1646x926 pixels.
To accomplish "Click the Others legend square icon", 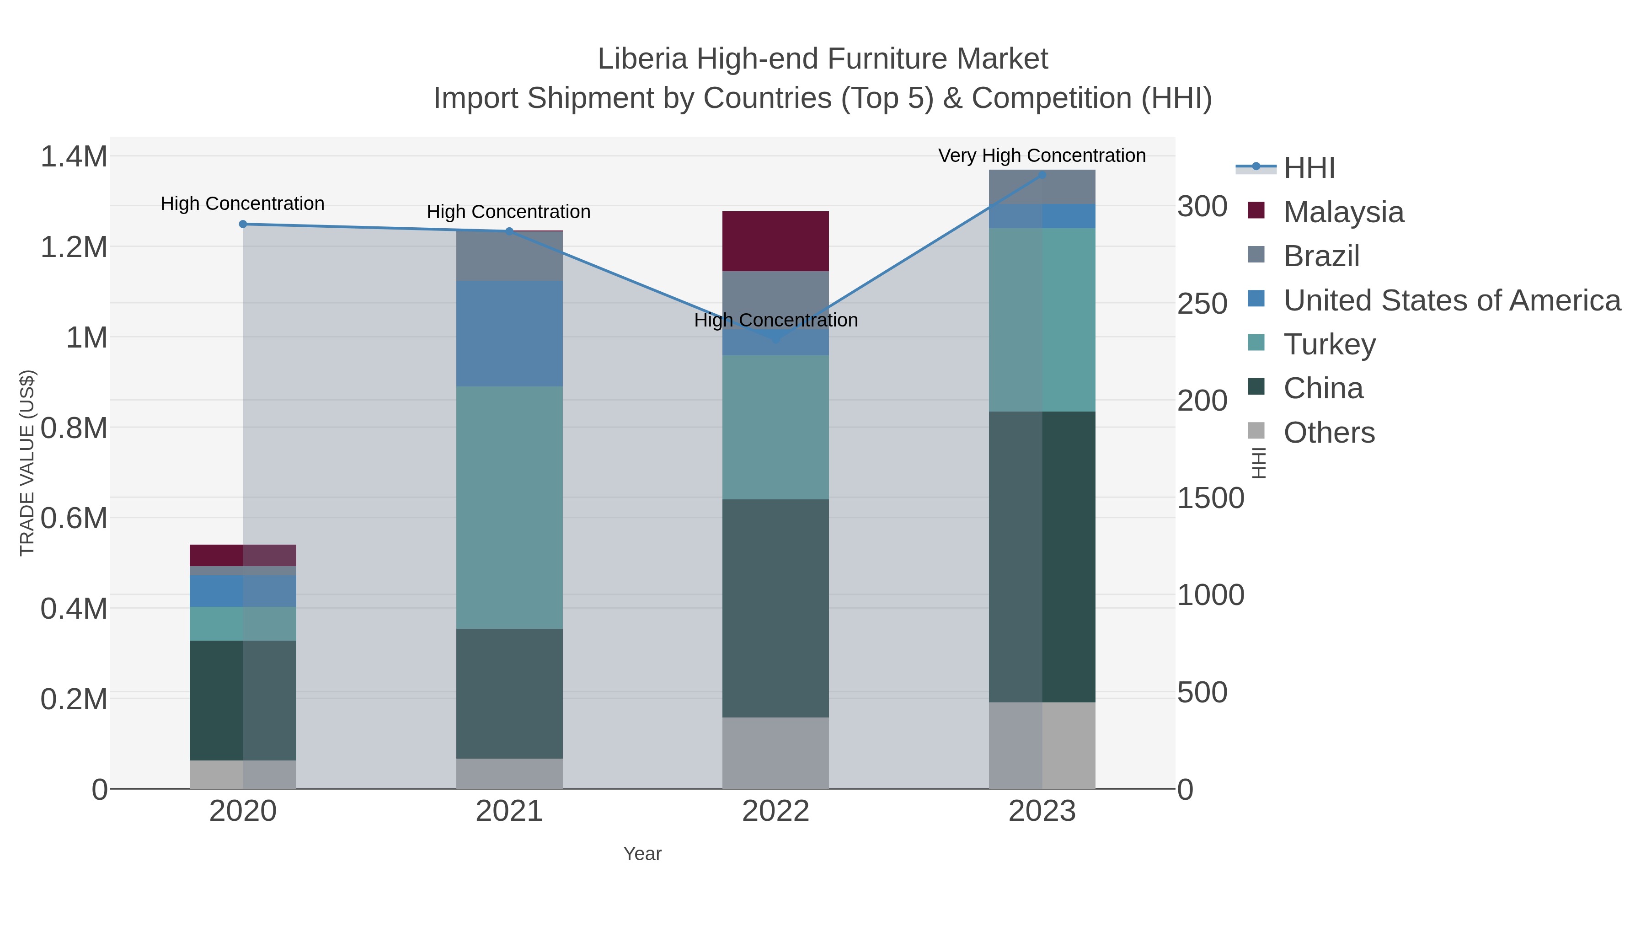I will [x=1256, y=431].
